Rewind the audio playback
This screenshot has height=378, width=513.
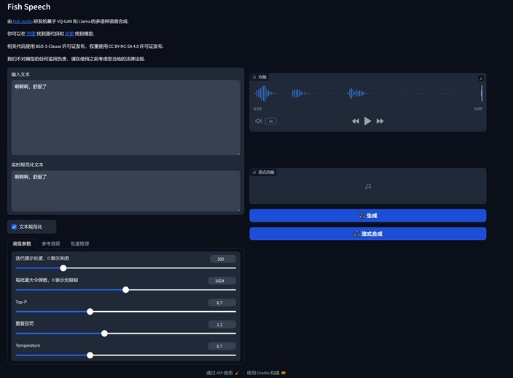pos(356,121)
